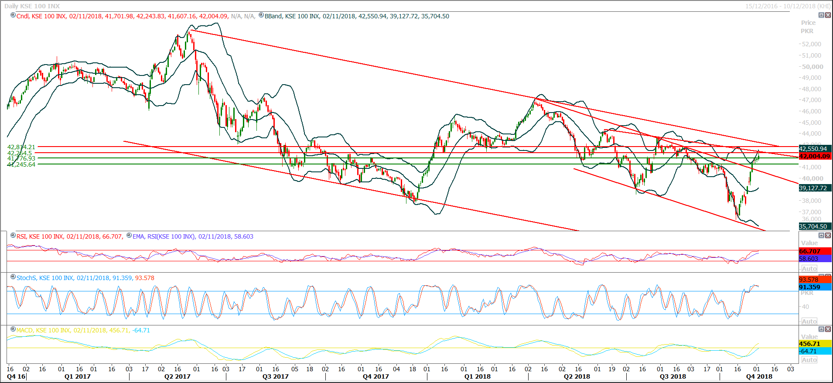
Task: Click the clock icon beside Cndl series
Action: (x=13, y=15)
